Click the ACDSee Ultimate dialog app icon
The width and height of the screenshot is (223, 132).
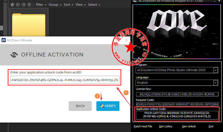(4, 40)
